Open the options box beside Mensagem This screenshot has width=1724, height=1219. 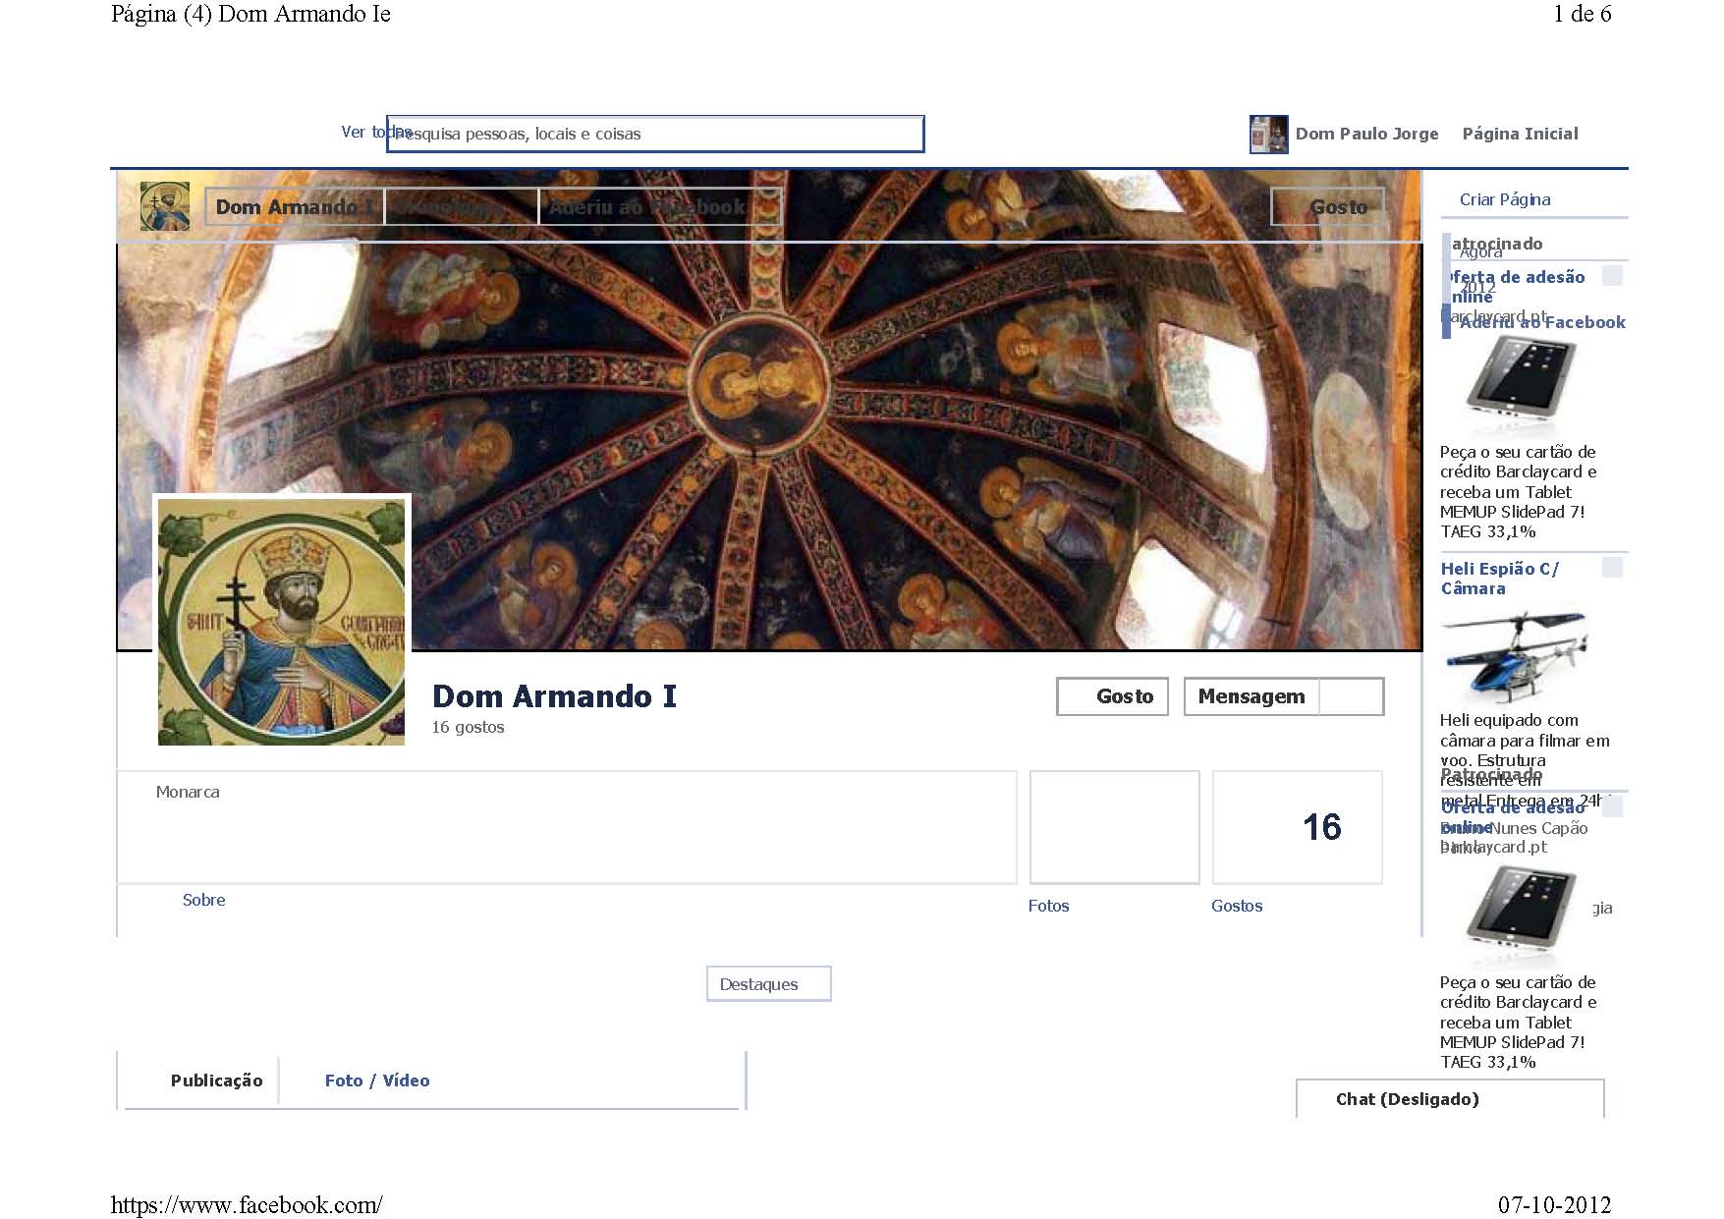tap(1351, 696)
